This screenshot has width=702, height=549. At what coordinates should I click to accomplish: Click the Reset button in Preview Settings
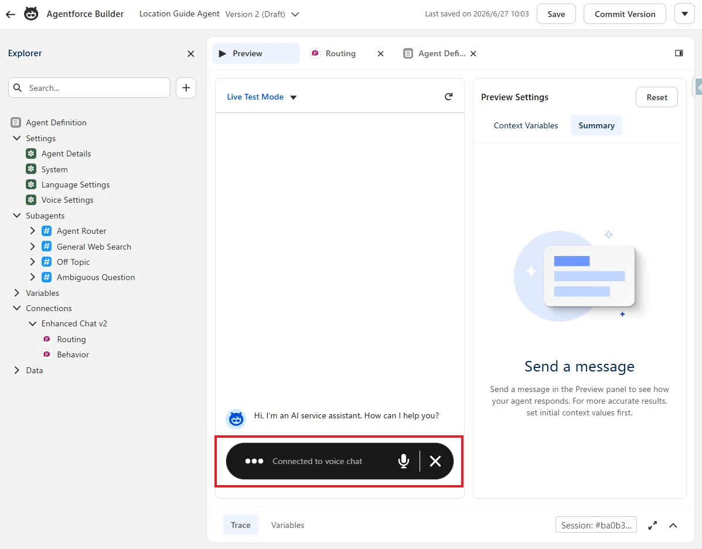click(657, 97)
